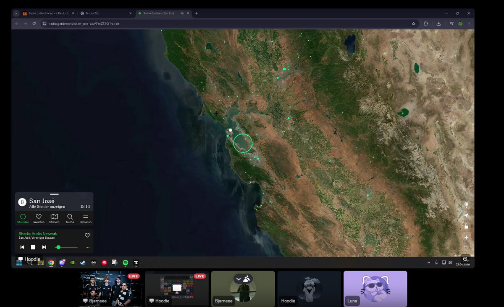Bookmark this page with the star
504x307 pixels.
(x=413, y=23)
